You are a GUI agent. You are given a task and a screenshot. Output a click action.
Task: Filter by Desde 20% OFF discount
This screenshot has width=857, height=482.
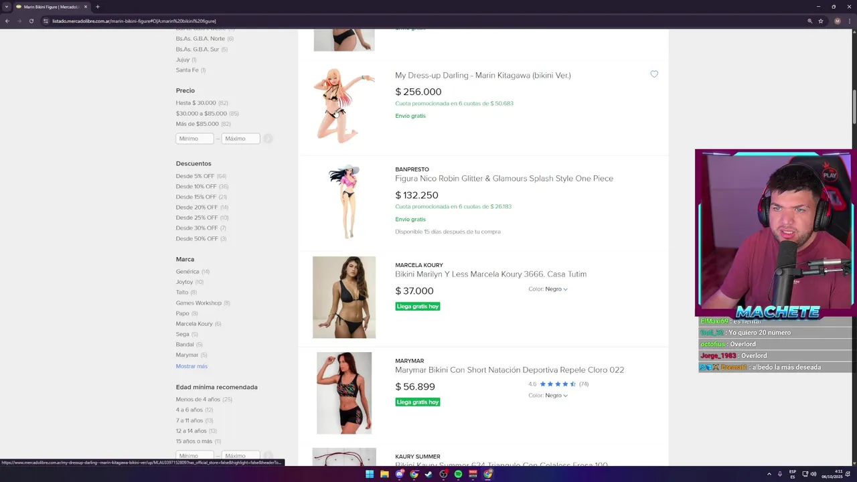[197, 208]
